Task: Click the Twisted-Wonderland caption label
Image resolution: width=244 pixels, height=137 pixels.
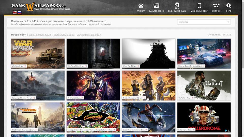Action: 134,98
